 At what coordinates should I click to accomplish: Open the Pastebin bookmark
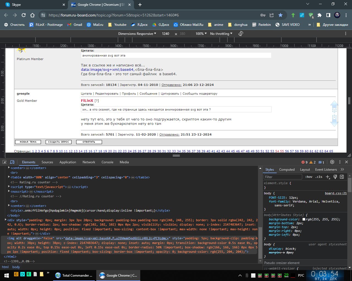(262, 25)
